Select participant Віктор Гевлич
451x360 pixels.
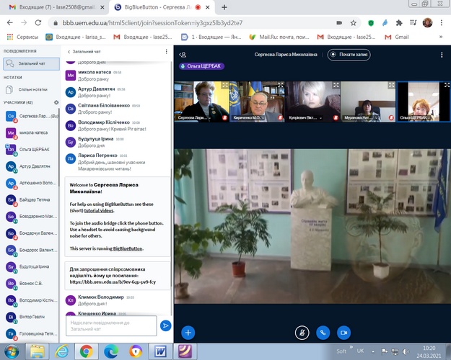31,317
